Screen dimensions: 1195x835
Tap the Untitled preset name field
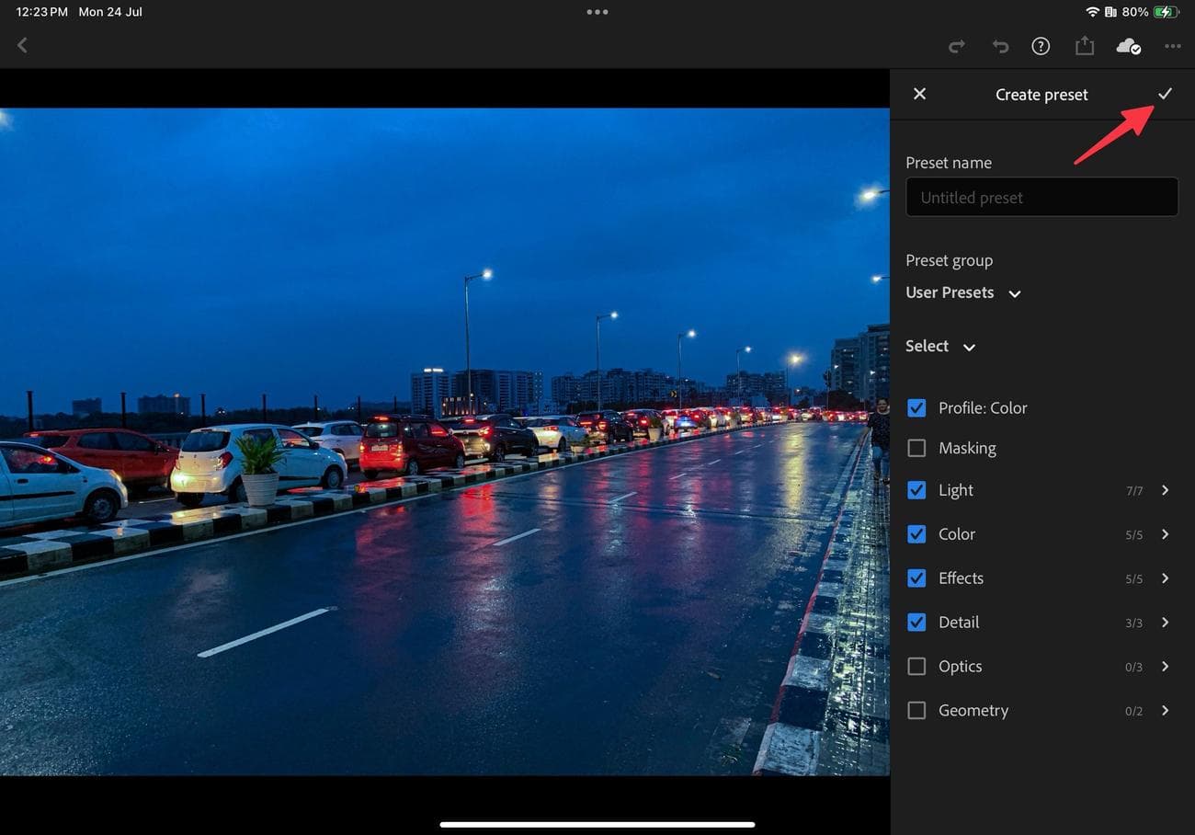point(1041,197)
